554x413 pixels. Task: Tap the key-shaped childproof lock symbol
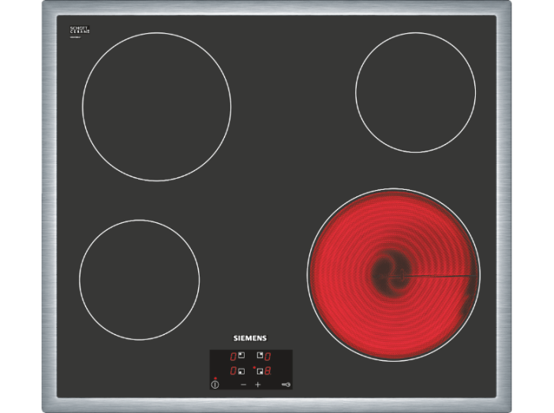coord(286,385)
